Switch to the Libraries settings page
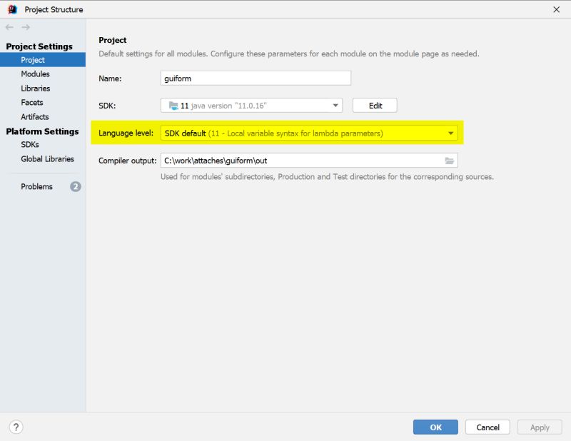Image resolution: width=571 pixels, height=441 pixels. [x=36, y=88]
